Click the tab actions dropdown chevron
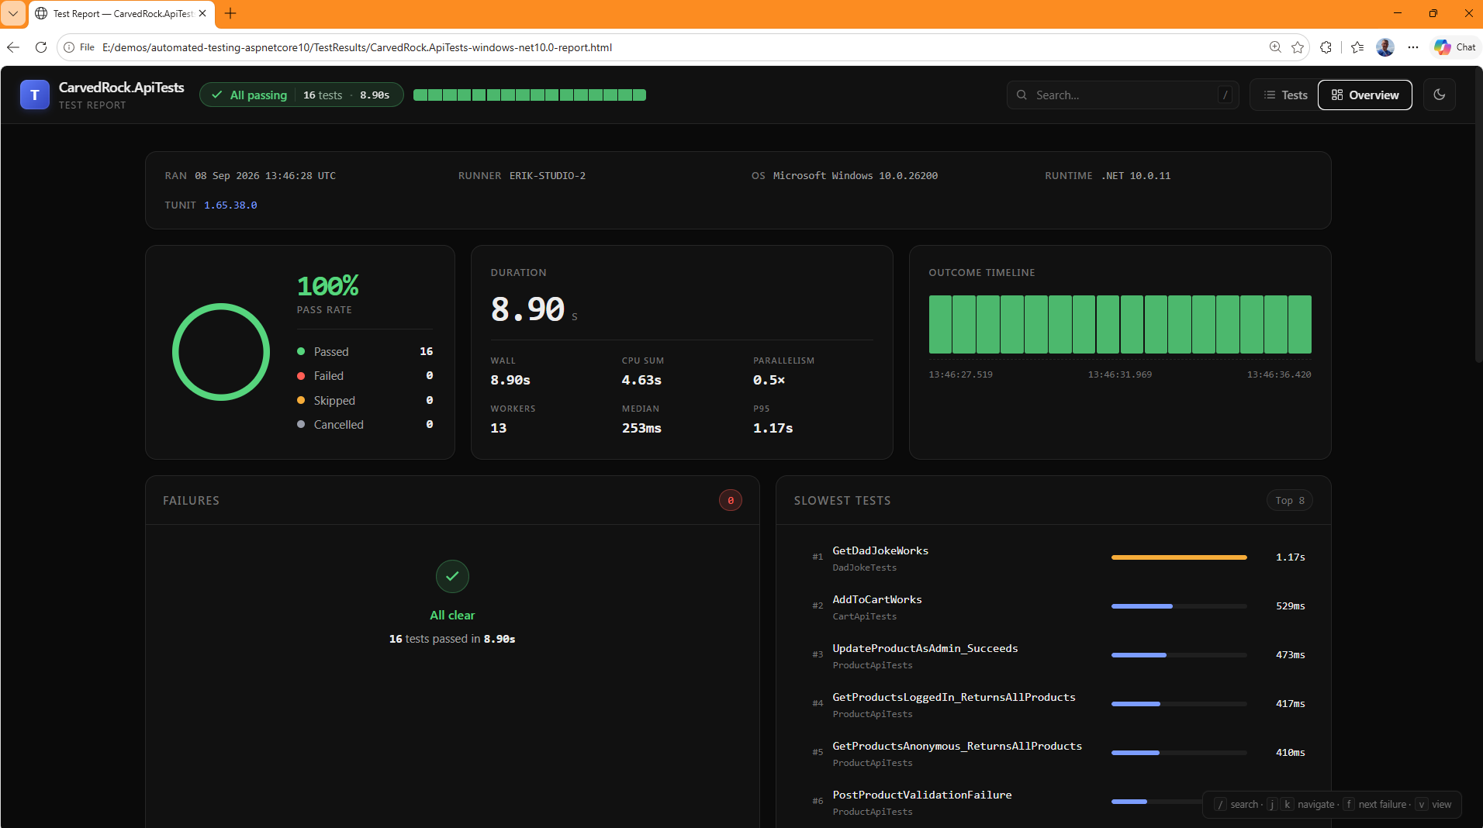The image size is (1483, 828). click(x=13, y=13)
